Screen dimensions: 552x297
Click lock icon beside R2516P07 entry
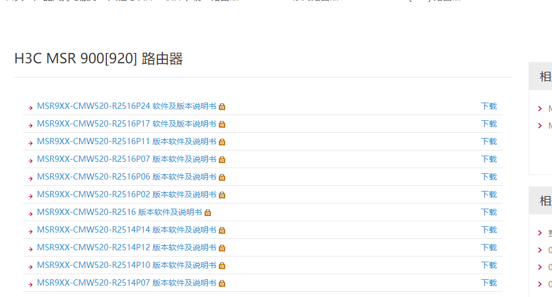[222, 160]
